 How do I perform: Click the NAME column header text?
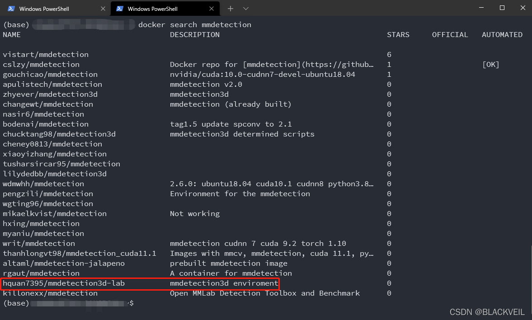12,35
